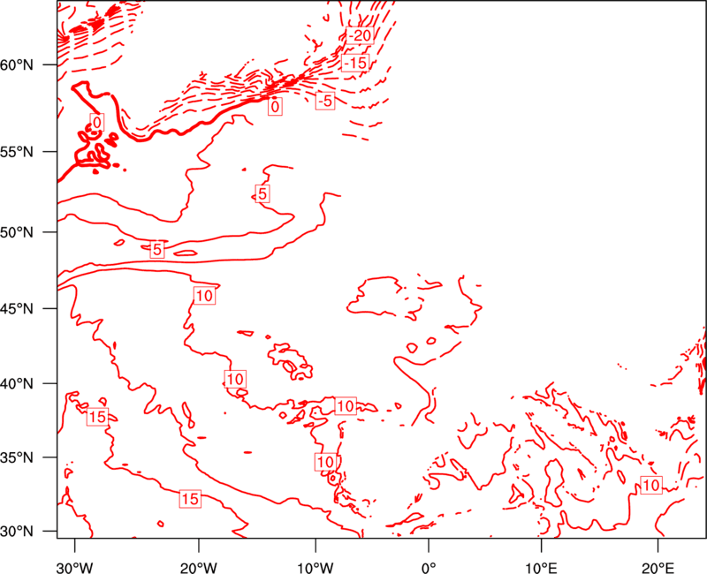Select the 10 contour label near 38°N, 7°W

pos(346,406)
